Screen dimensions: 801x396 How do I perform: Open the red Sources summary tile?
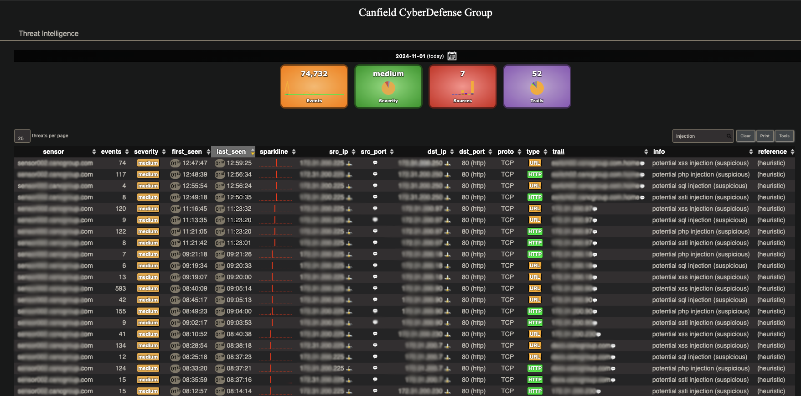[x=462, y=86]
